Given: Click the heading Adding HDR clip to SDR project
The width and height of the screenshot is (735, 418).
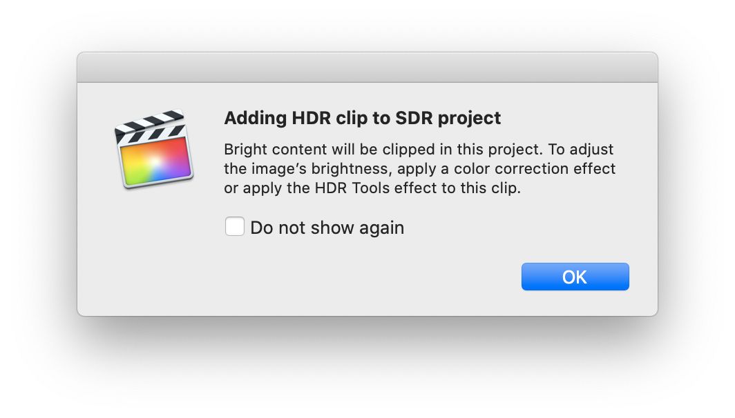Looking at the screenshot, I should click(x=363, y=118).
